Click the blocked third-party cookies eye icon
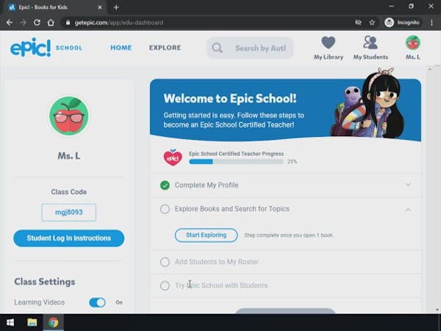Image resolution: width=441 pixels, height=331 pixels. point(358,23)
